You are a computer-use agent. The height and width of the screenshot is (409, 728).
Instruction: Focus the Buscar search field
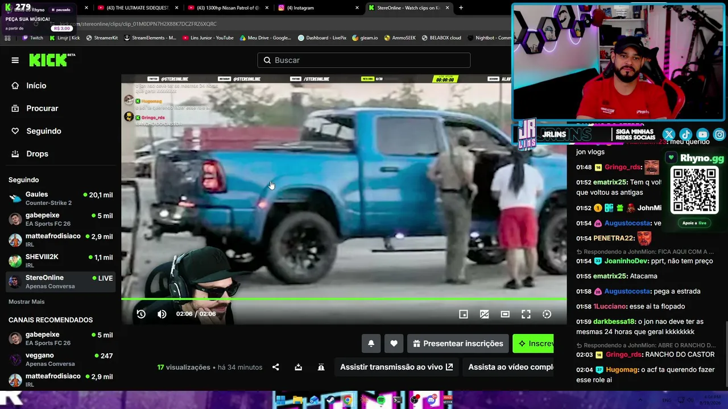[364, 60]
